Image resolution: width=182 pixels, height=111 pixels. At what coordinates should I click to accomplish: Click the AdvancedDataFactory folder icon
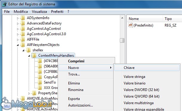click(x=23, y=23)
